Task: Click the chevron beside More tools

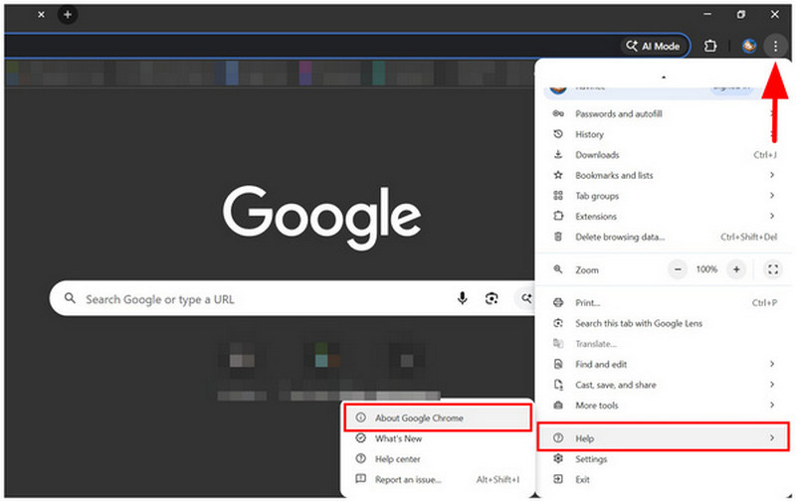Action: point(772,405)
